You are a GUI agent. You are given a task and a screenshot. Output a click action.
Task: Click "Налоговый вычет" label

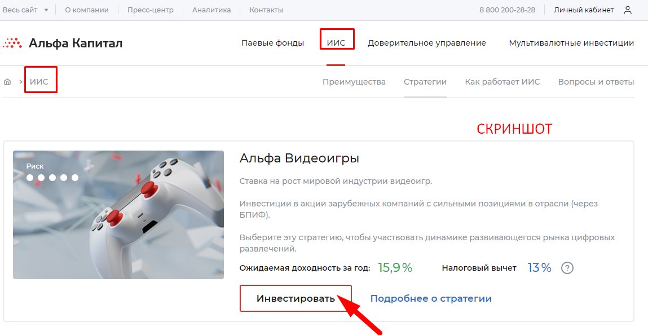pos(479,268)
